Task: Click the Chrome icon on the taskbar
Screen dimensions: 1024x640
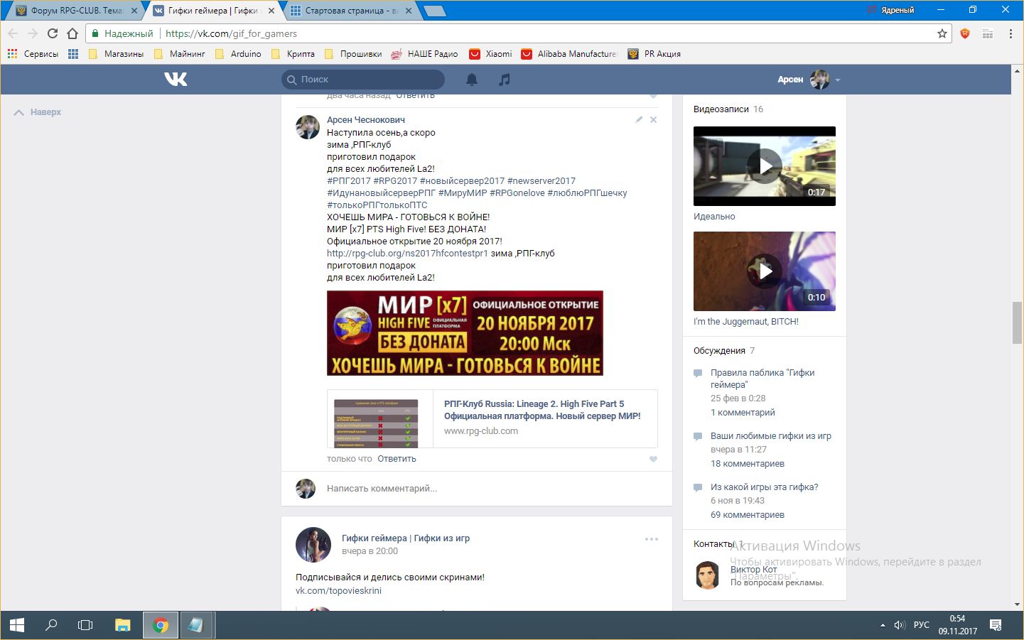Action: tap(161, 625)
